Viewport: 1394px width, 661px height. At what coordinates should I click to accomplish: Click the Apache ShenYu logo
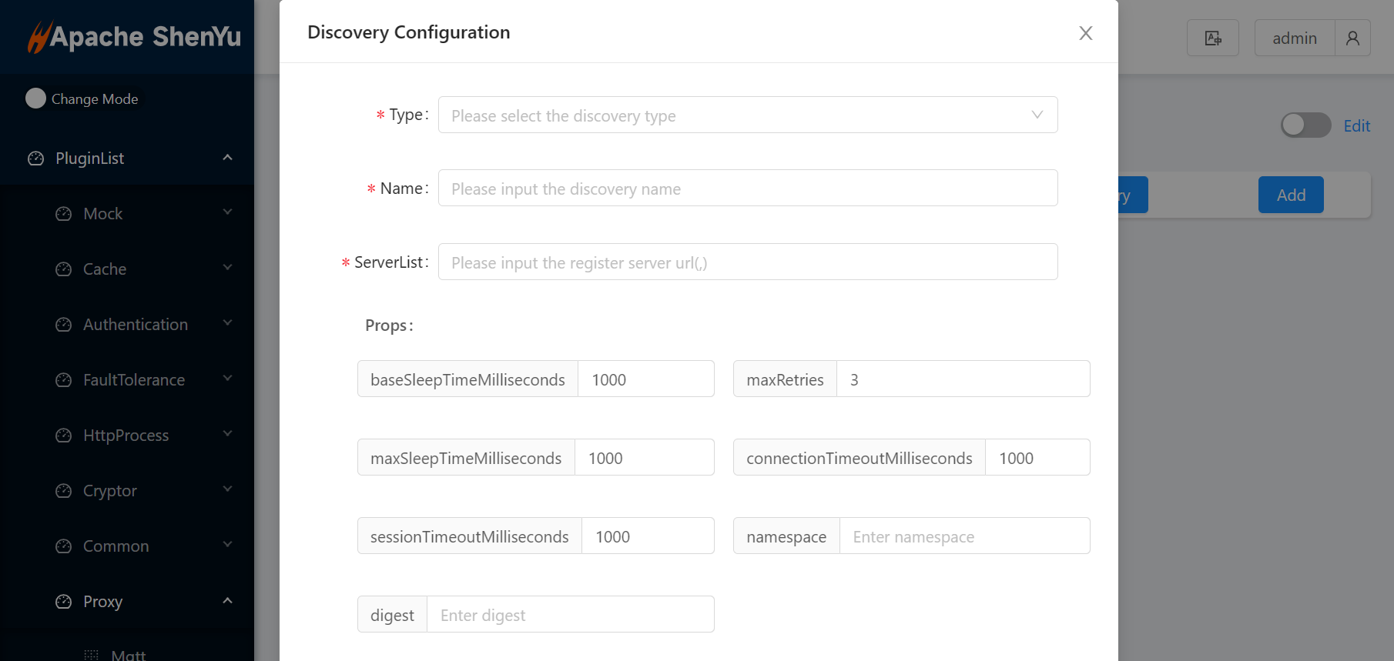tap(134, 37)
